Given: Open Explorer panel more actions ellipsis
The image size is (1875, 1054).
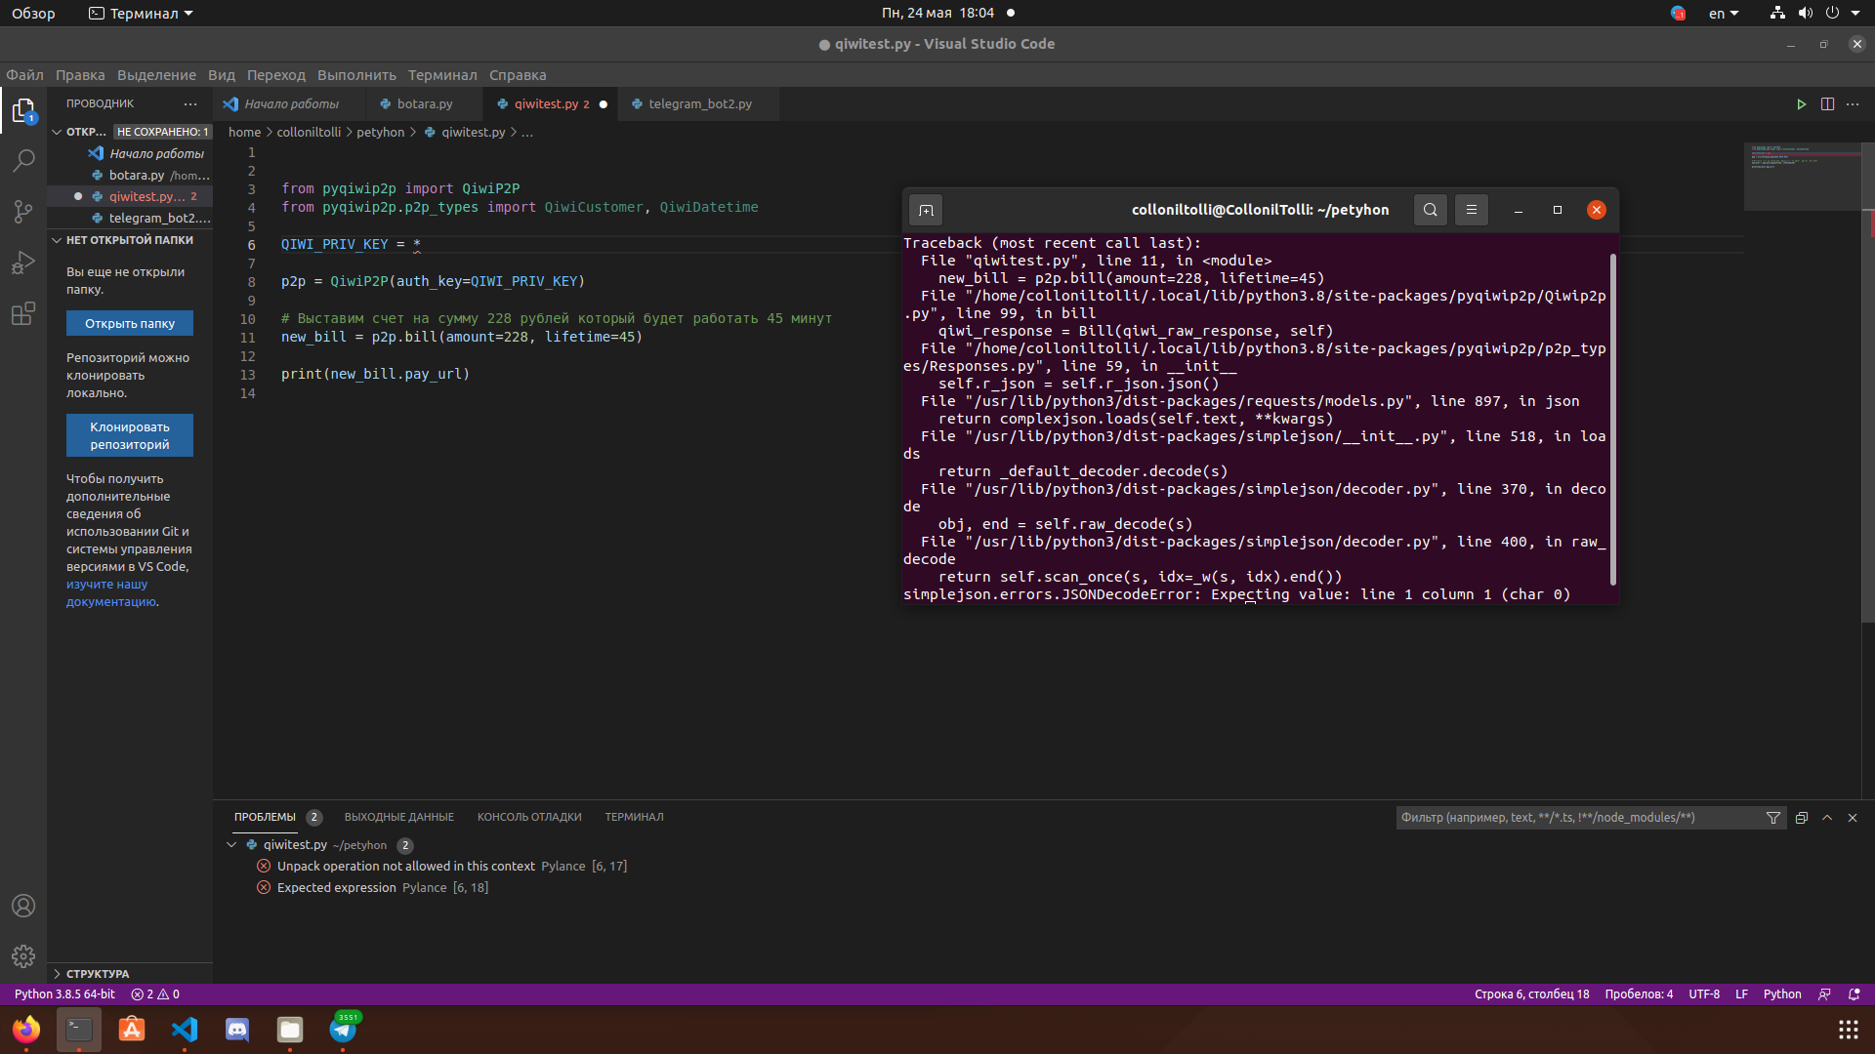Looking at the screenshot, I should (x=190, y=103).
